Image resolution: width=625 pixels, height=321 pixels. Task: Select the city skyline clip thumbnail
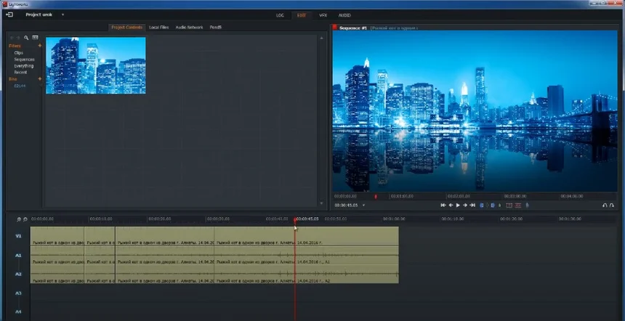[x=96, y=65]
